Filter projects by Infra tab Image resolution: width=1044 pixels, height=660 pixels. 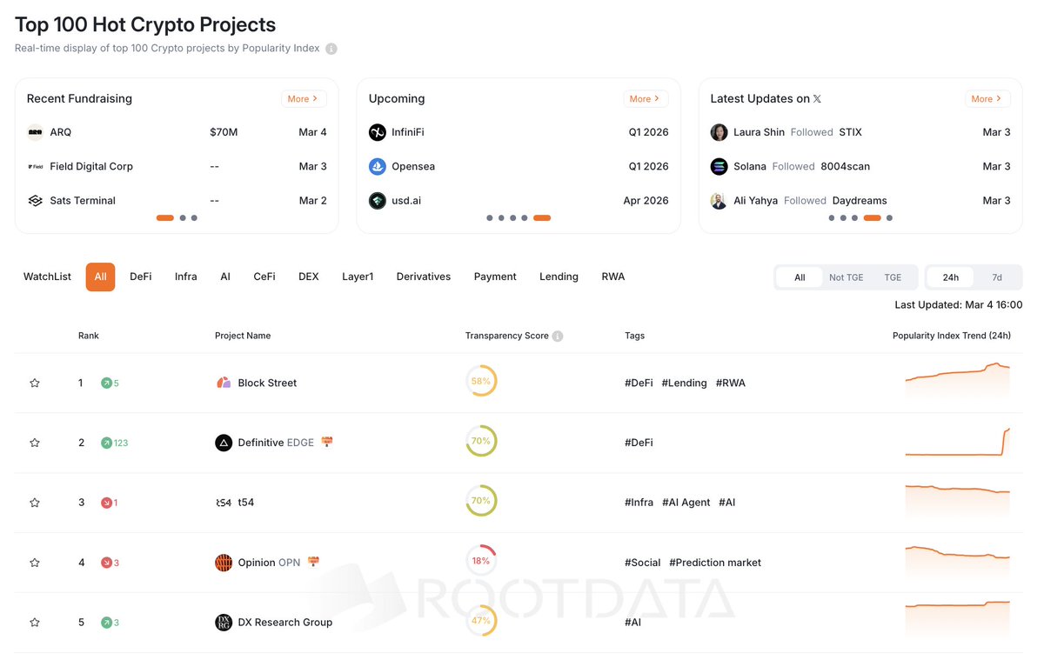tap(186, 277)
